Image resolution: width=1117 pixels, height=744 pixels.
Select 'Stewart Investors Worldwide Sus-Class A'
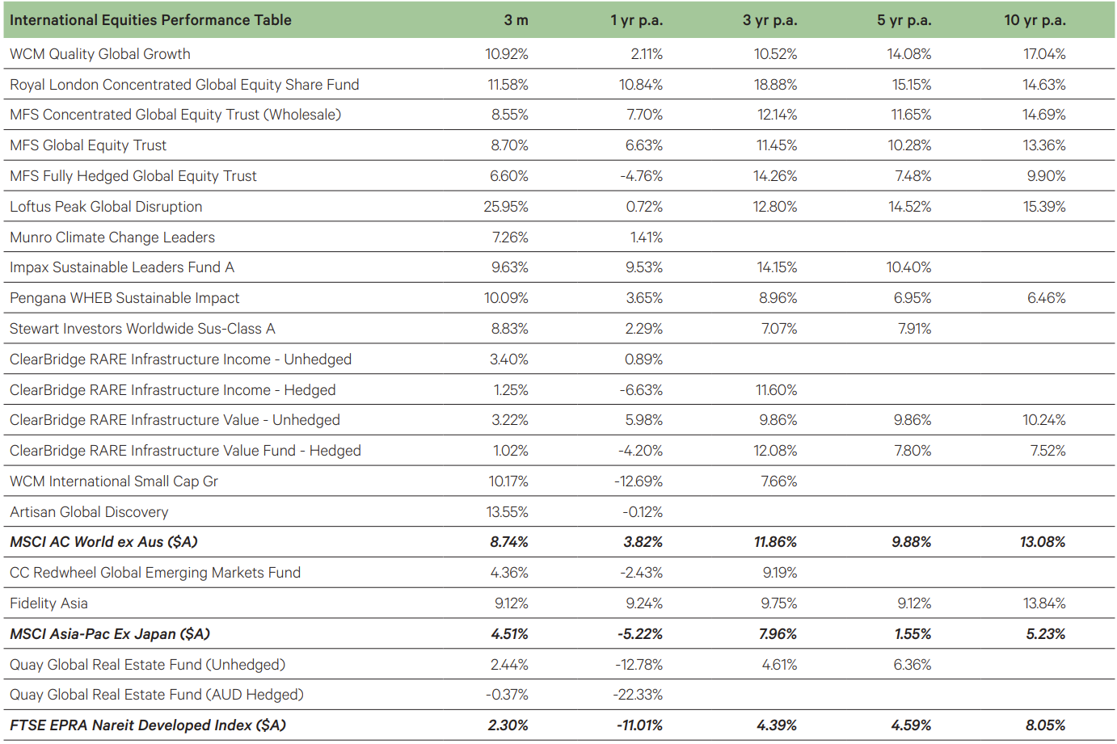pos(142,329)
